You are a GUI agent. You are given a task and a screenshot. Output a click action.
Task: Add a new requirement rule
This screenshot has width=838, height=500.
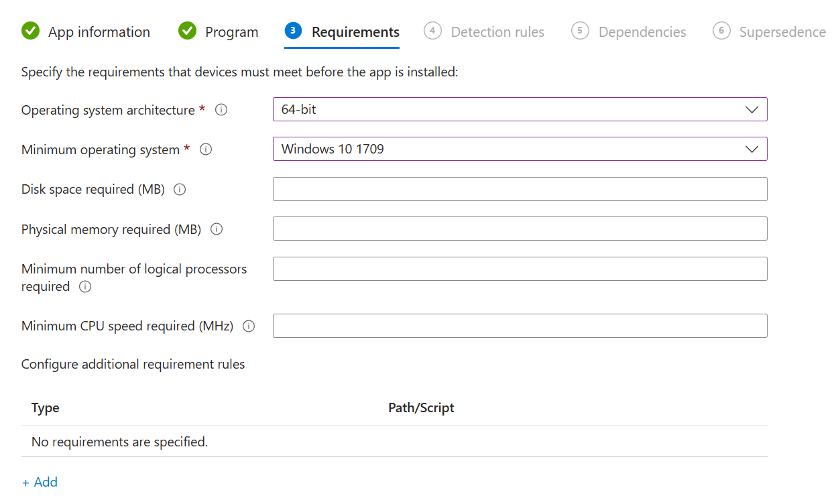(x=40, y=482)
